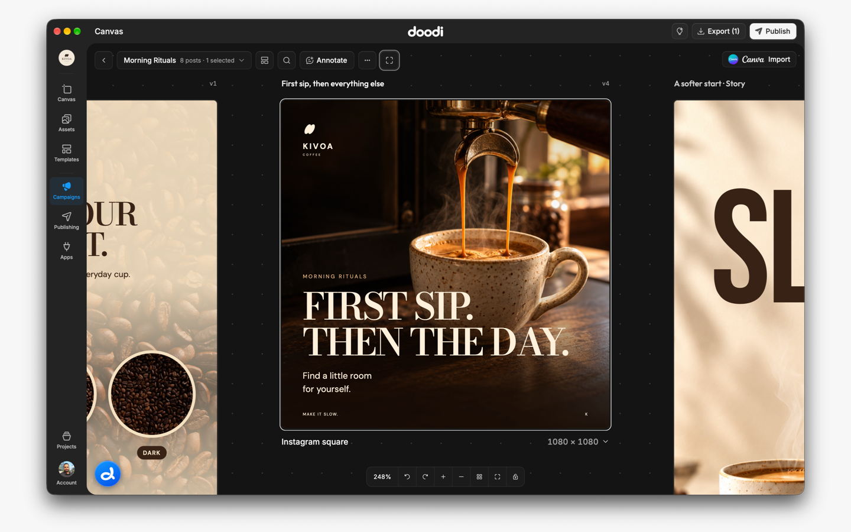Toggle fullscreen focus mode in top toolbar
The image size is (851, 532).
[x=389, y=60]
